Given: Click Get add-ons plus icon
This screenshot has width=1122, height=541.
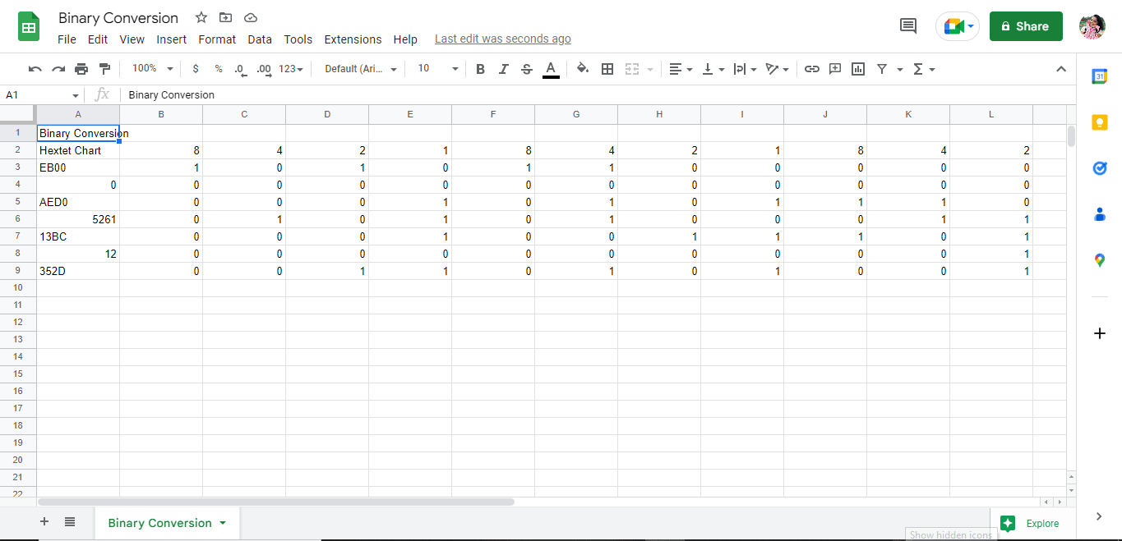Looking at the screenshot, I should click(1099, 333).
